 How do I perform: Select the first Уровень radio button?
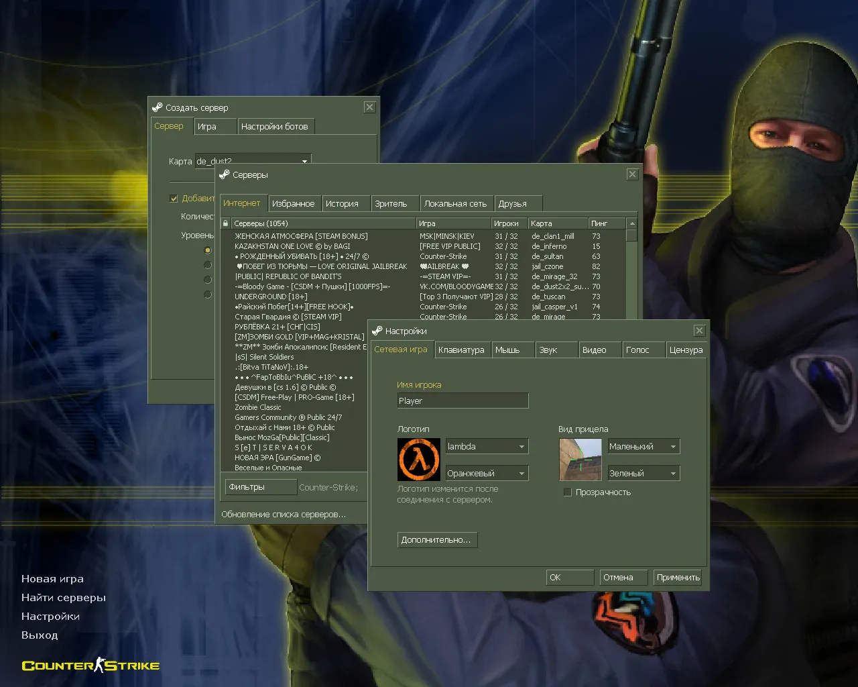208,250
